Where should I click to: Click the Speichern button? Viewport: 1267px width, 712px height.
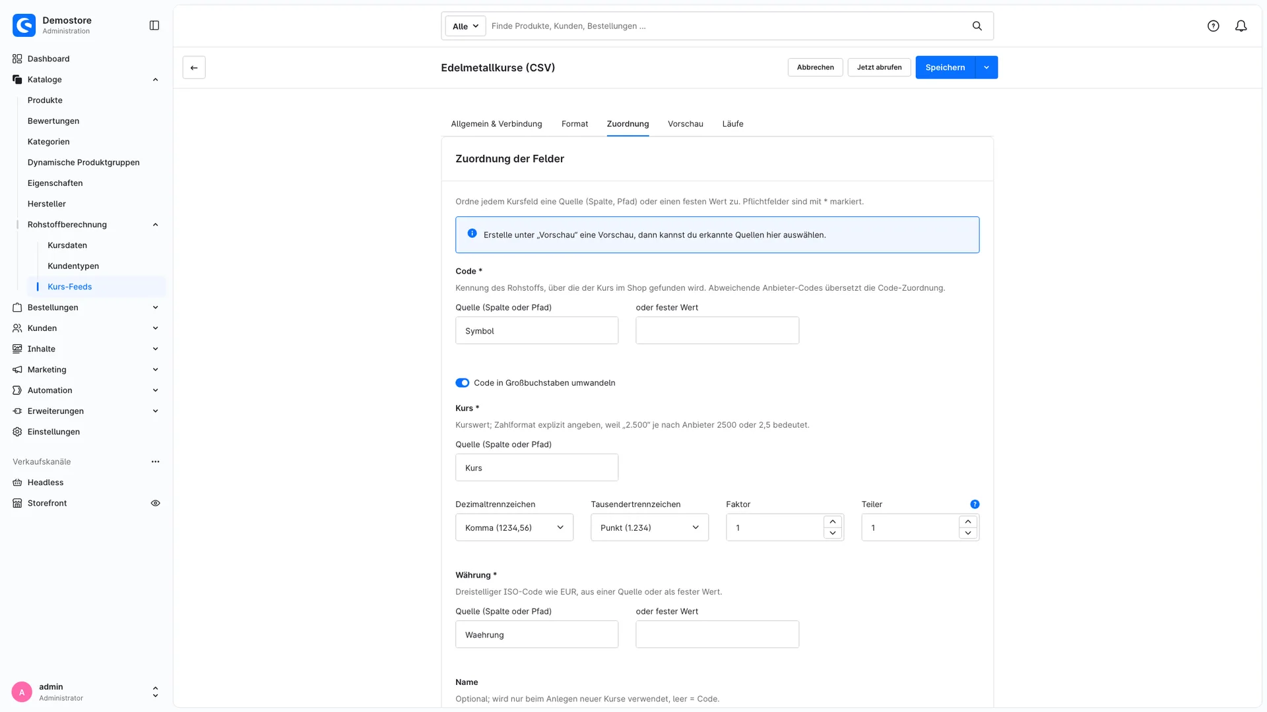(945, 67)
